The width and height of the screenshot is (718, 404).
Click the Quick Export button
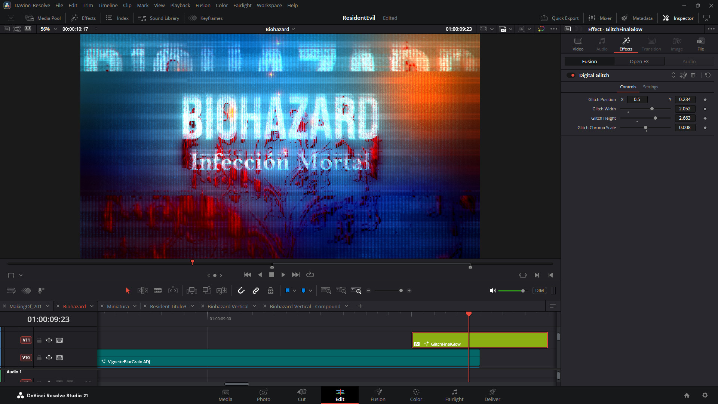pos(559,18)
